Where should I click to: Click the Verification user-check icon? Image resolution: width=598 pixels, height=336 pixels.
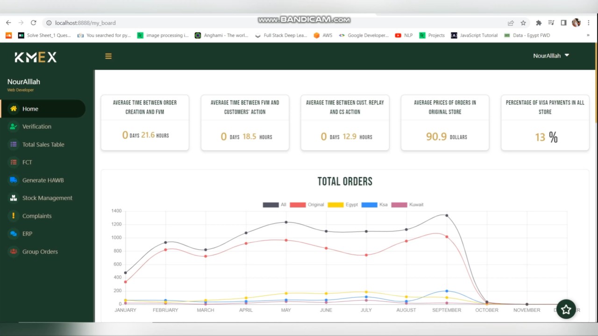tap(14, 126)
